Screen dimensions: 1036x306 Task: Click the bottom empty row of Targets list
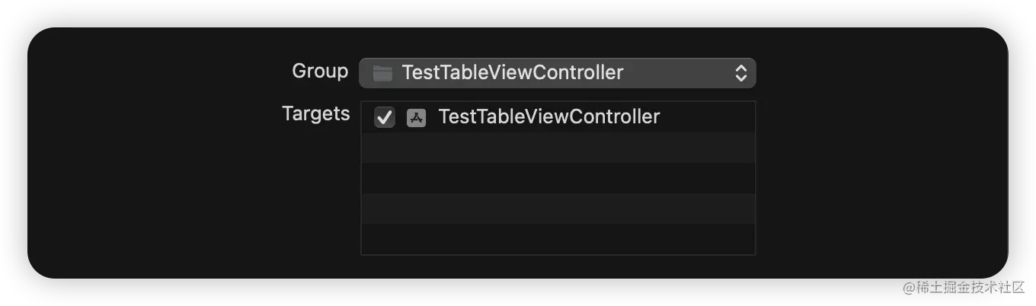pos(558,239)
